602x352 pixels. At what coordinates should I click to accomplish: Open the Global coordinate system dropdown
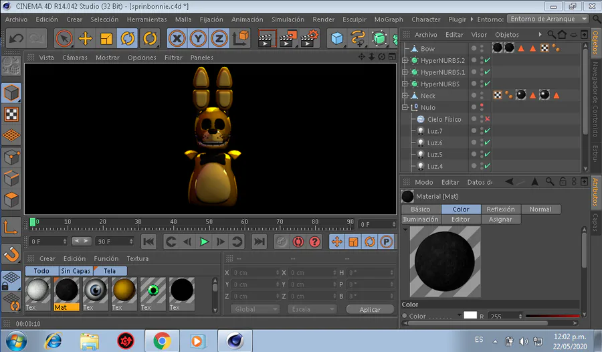(255, 309)
